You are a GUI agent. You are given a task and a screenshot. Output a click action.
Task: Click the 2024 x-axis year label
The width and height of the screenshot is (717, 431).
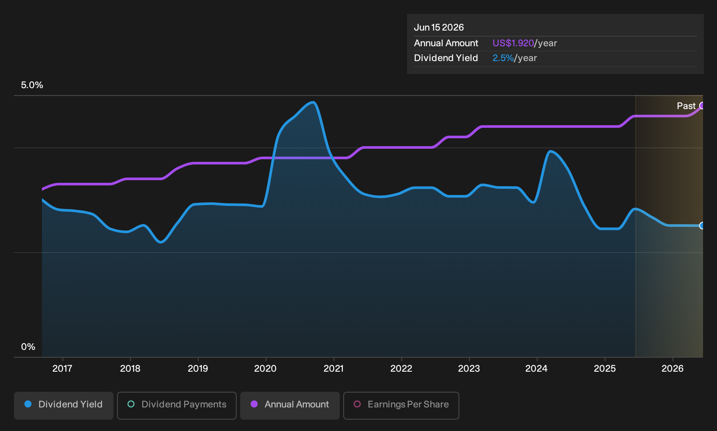point(536,369)
